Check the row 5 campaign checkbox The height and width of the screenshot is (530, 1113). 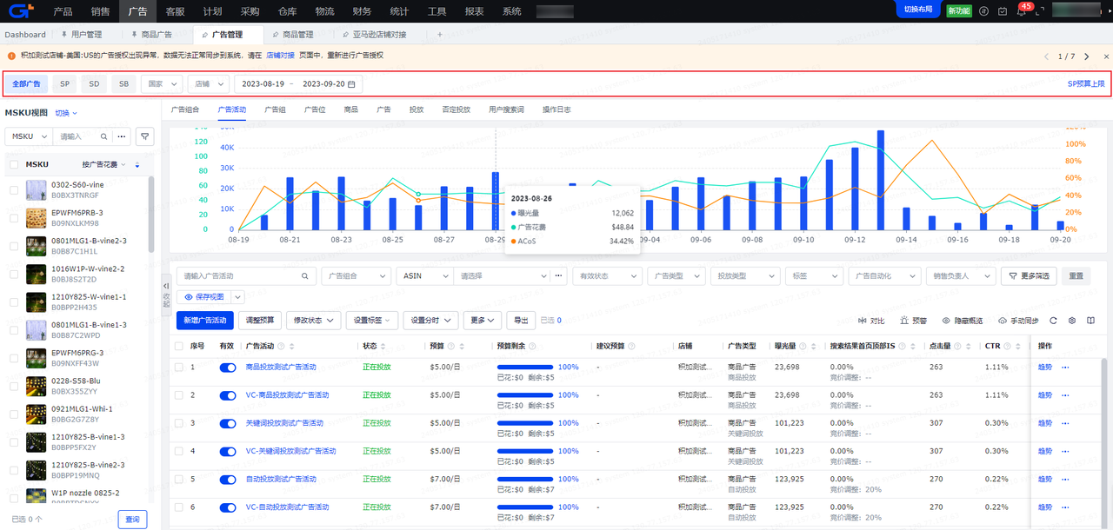pos(178,480)
